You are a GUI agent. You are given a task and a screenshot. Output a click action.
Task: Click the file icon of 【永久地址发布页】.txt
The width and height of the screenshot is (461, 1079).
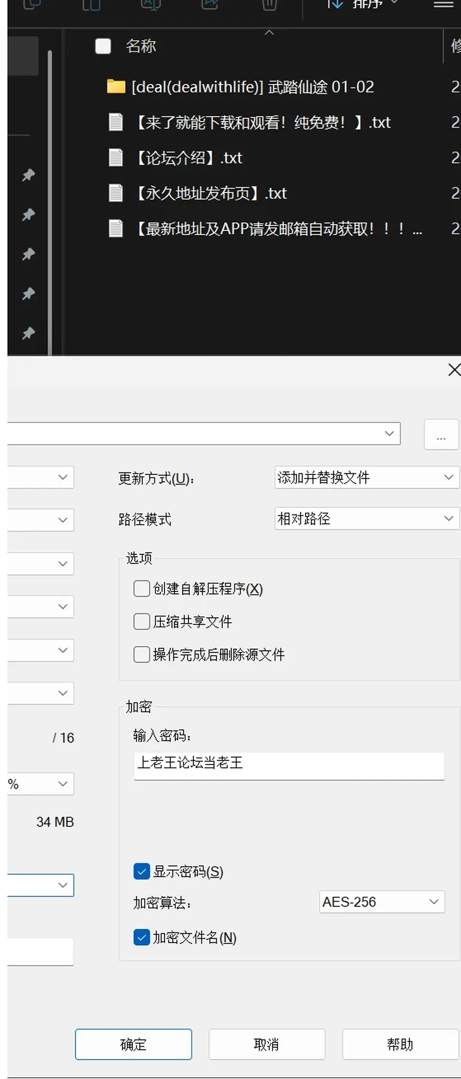(x=116, y=193)
